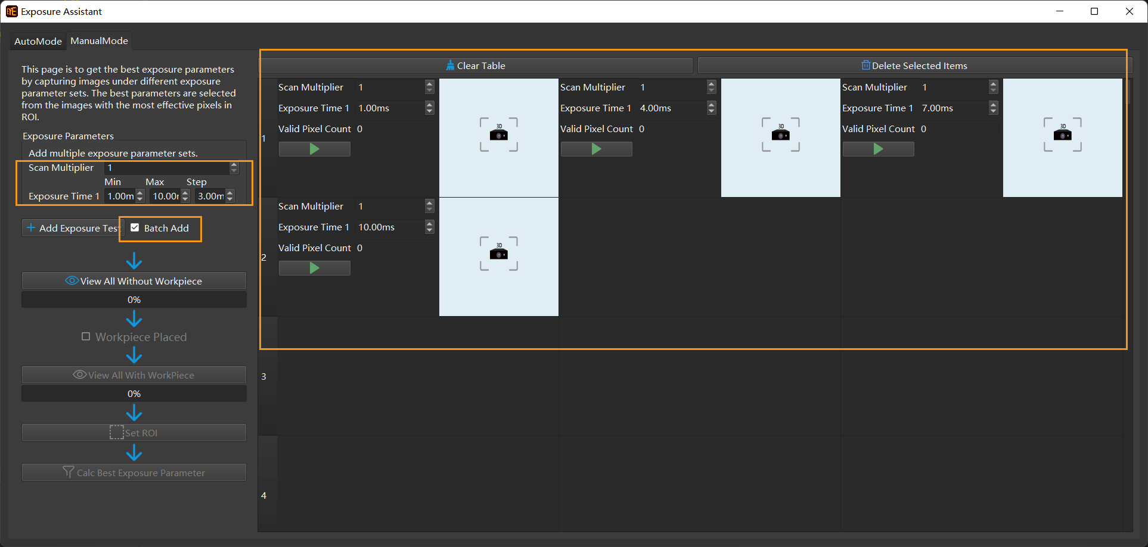The width and height of the screenshot is (1148, 547).
Task: Decrease the Step exposure time value
Action: 230,199
